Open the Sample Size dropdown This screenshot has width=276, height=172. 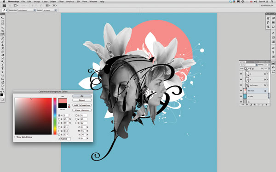tap(27, 11)
